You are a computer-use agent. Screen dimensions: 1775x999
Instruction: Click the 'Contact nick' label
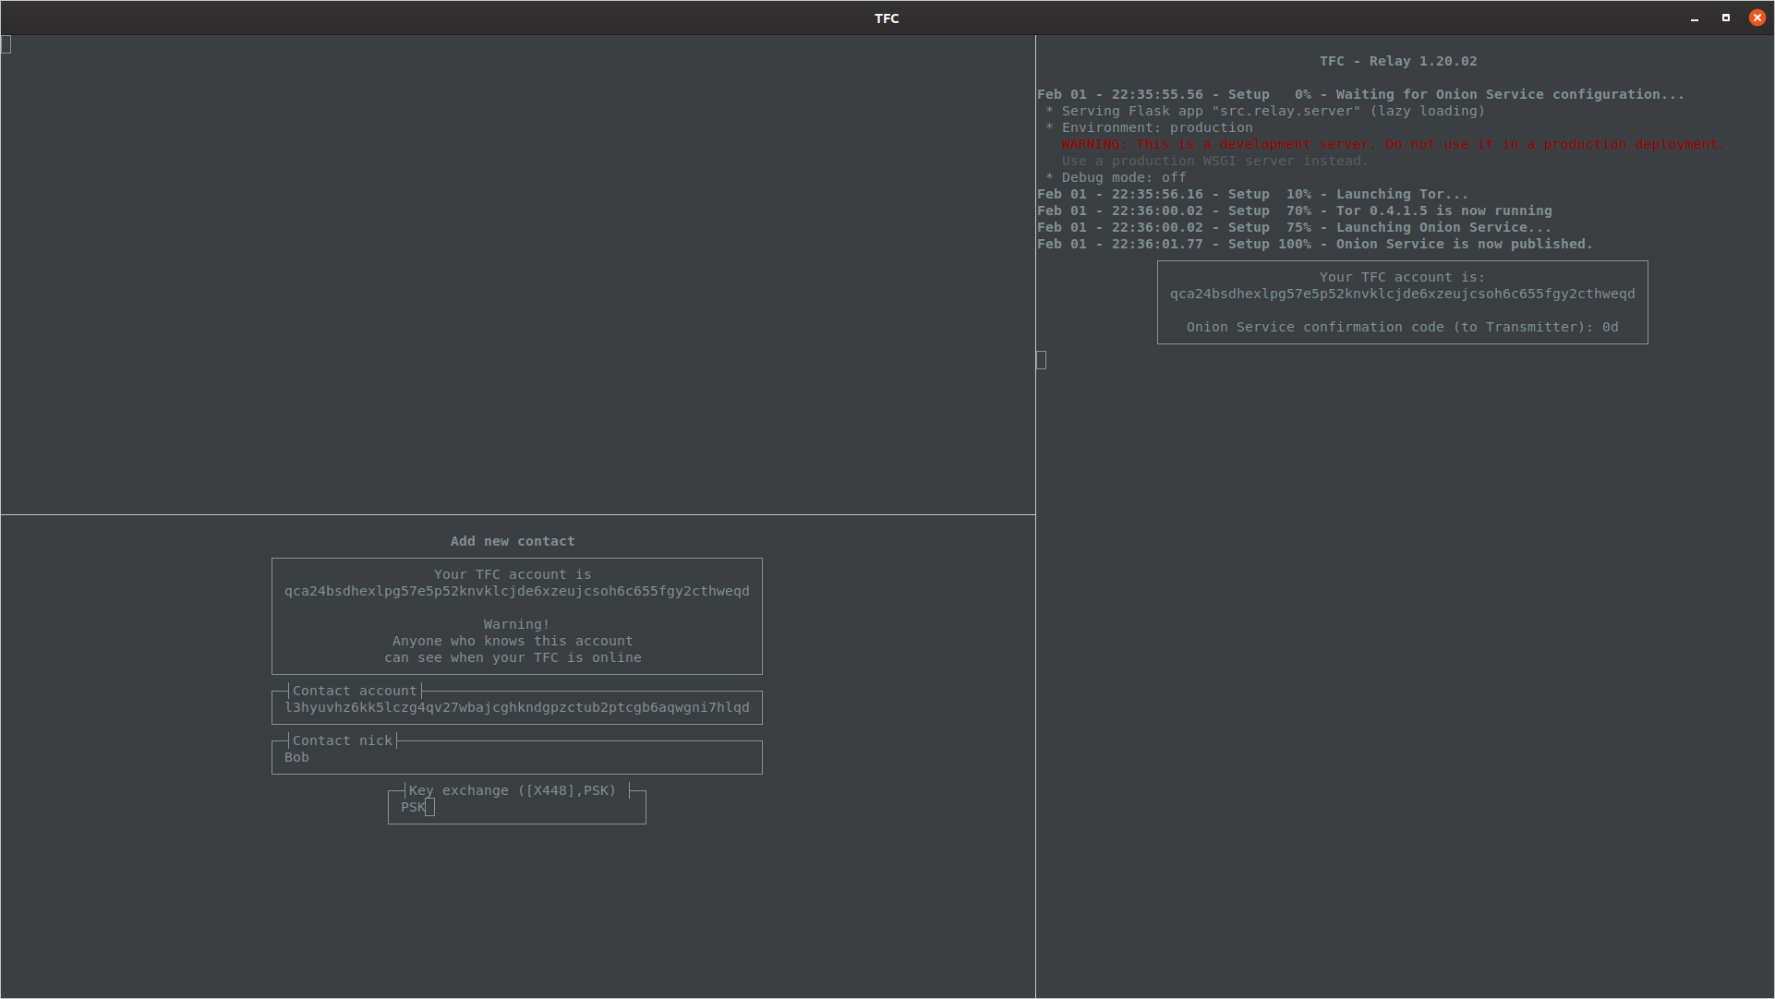342,740
